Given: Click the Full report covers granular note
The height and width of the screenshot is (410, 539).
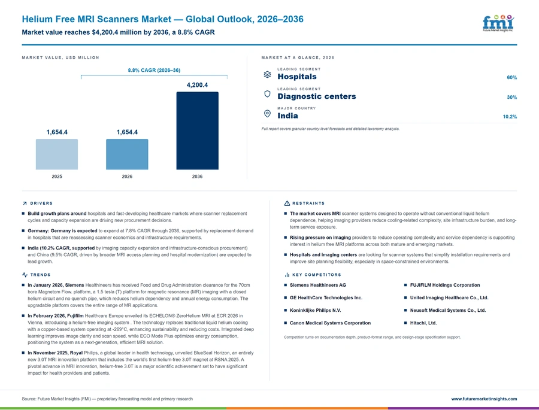Looking at the screenshot, I should point(331,129).
